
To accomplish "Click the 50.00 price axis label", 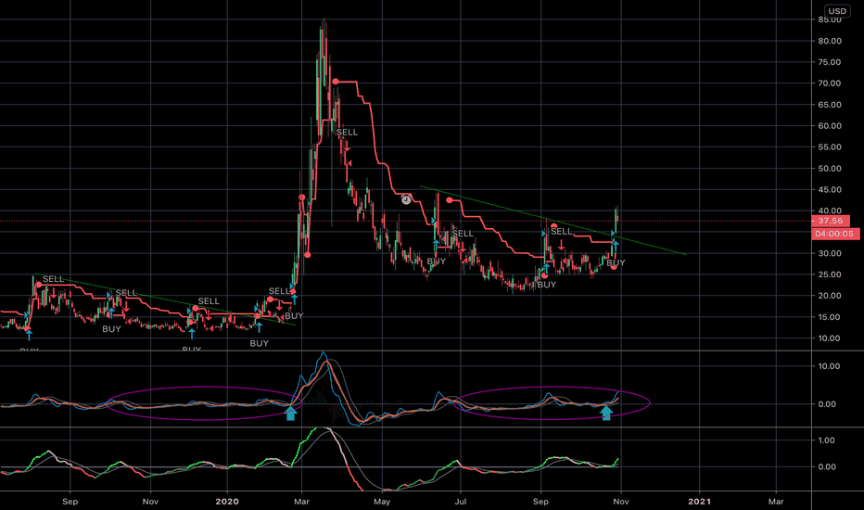I will pos(830,169).
